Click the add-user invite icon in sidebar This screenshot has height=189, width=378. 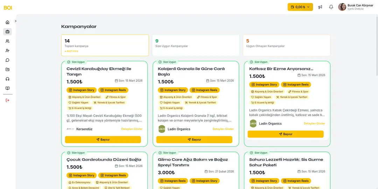click(7, 51)
